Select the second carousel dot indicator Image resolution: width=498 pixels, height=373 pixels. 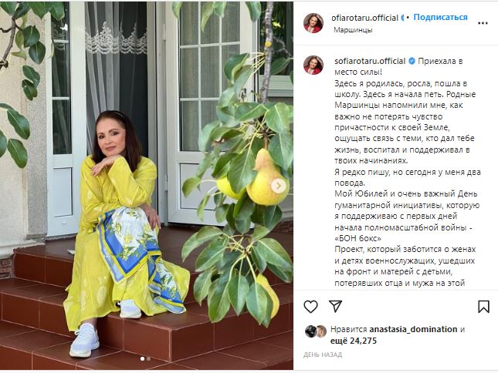pos(149,358)
